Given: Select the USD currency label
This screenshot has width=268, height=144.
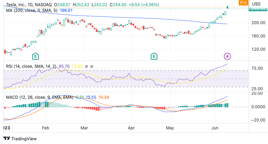Looking at the screenshot, I should click(x=256, y=4).
